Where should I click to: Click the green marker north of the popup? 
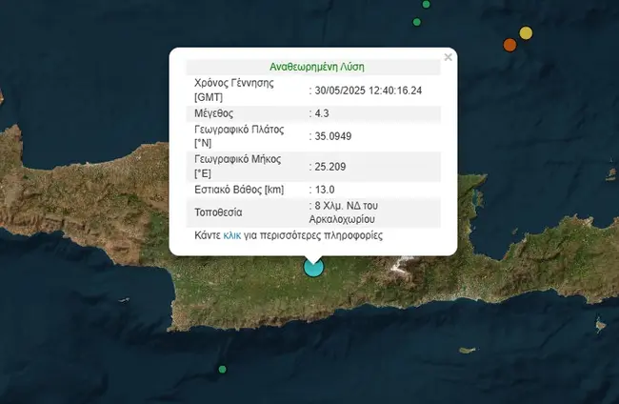tap(415, 22)
